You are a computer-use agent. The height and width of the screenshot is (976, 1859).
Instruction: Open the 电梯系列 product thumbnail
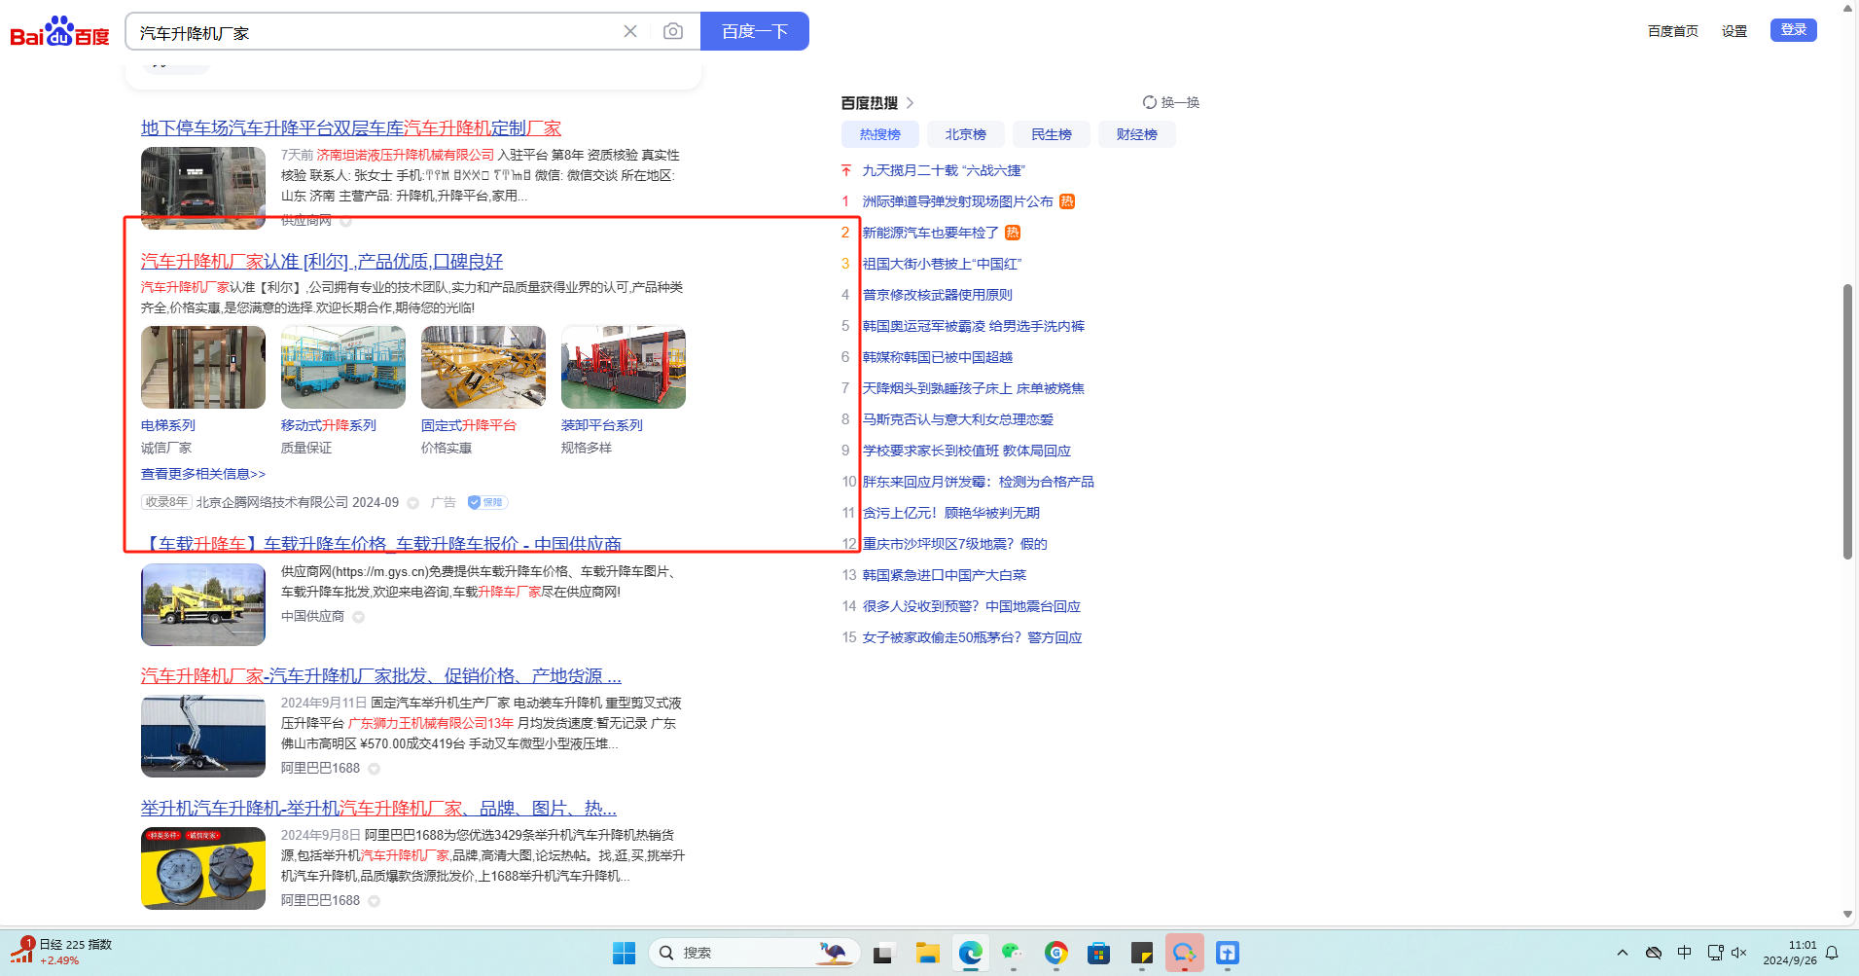202,367
